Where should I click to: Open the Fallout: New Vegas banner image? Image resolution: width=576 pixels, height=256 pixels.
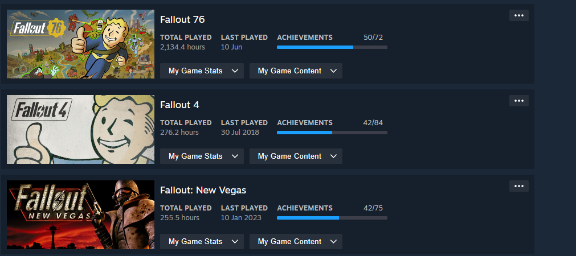(x=80, y=215)
